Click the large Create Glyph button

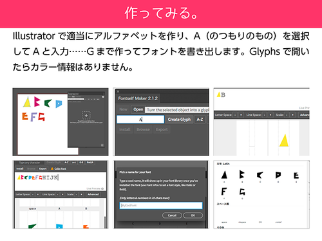point(179,120)
